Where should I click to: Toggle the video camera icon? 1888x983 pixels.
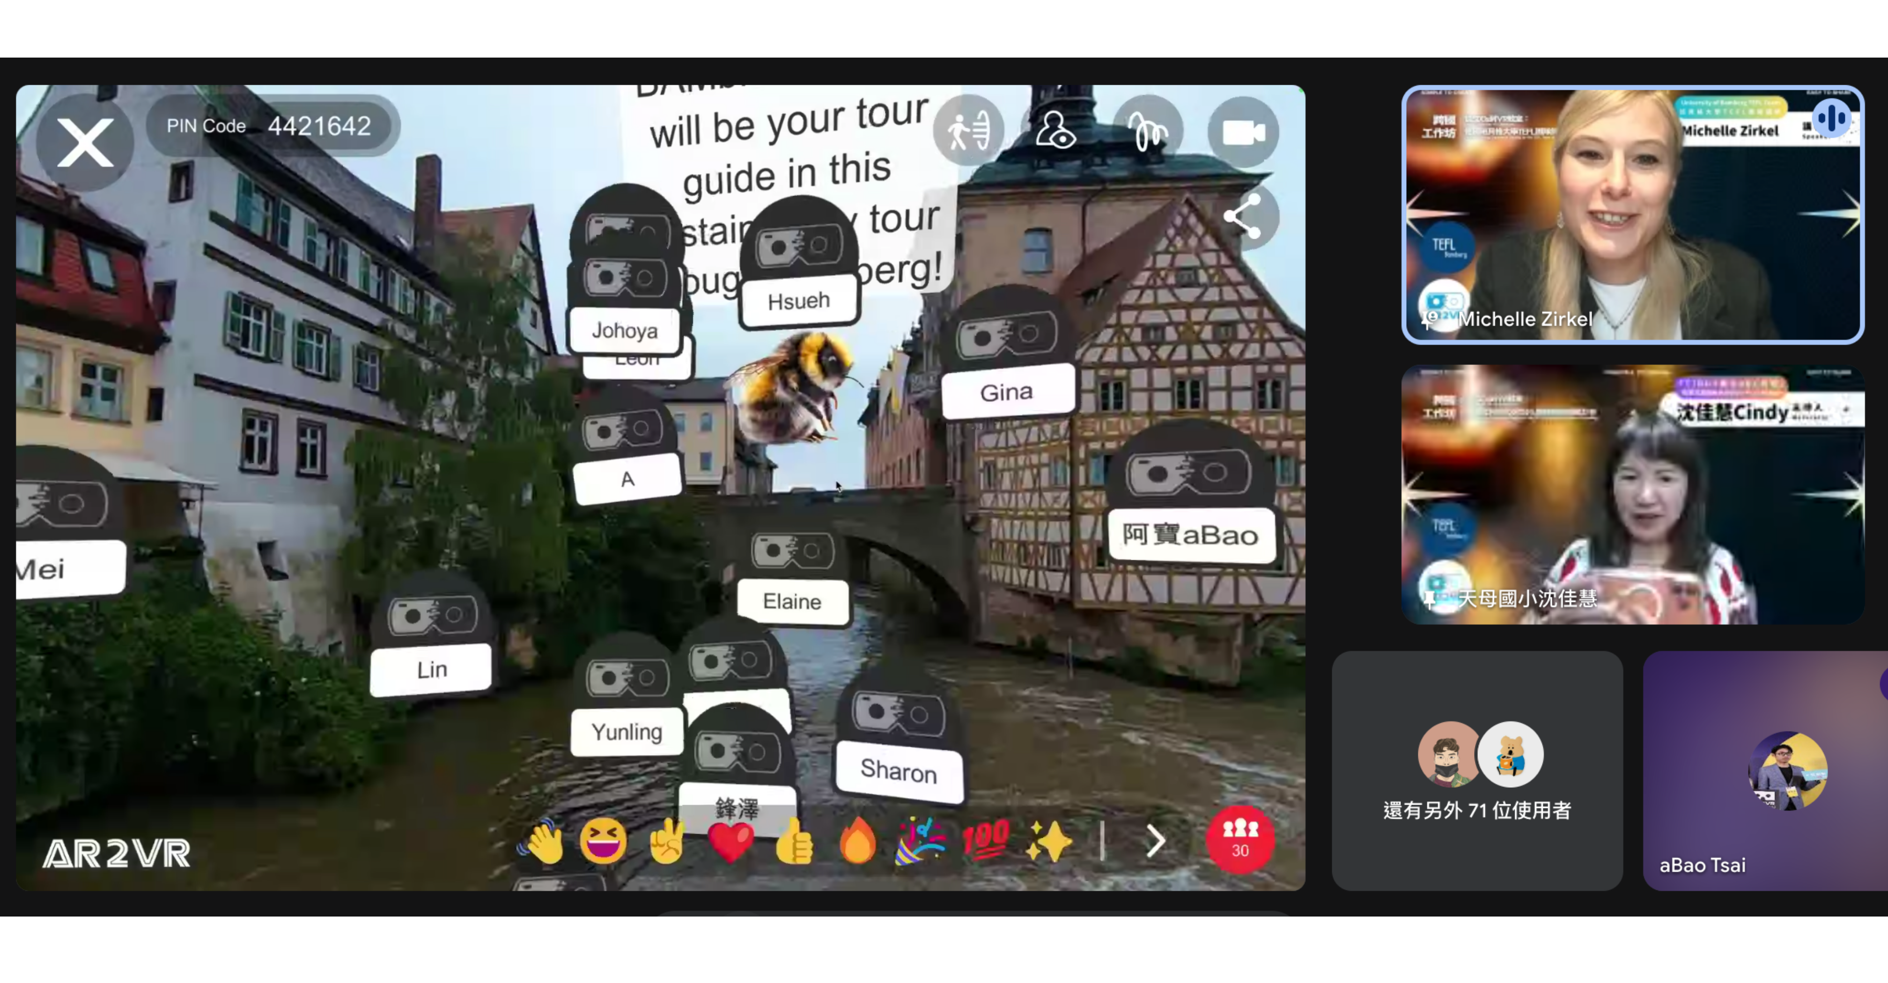pyautogui.click(x=1243, y=132)
